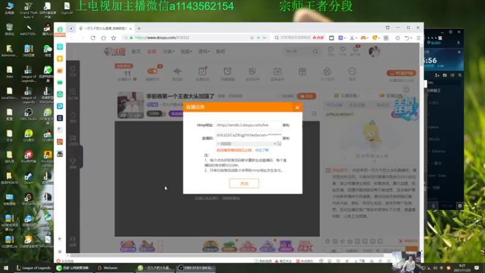The width and height of the screenshot is (485, 273).
Task: Close the Douyu browser tab
Action: point(130,29)
